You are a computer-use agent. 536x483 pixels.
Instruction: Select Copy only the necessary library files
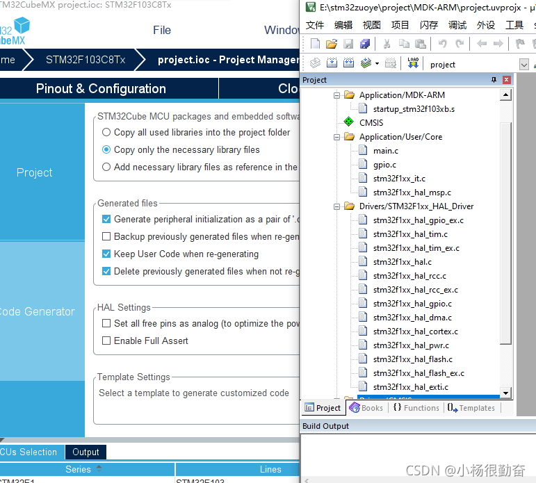[106, 149]
